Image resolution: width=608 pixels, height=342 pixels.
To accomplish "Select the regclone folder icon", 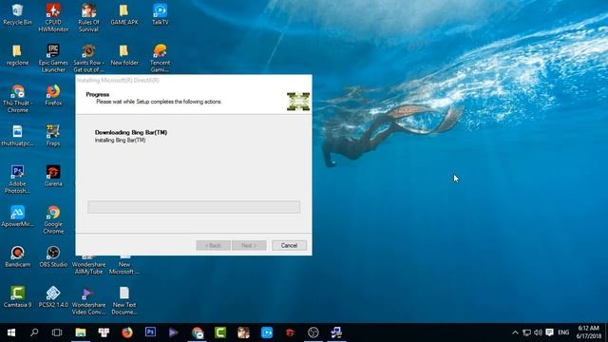I will tap(17, 55).
